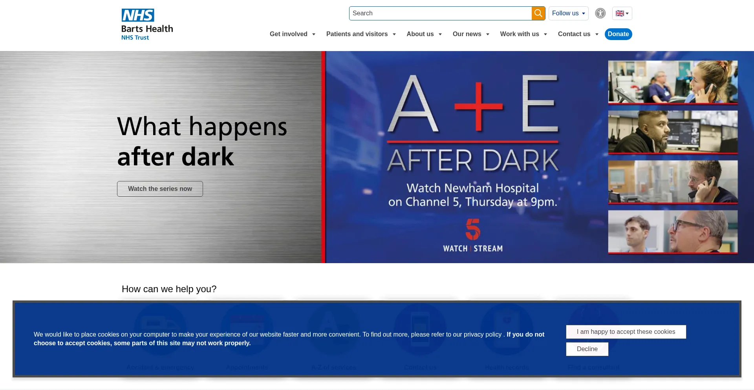The height and width of the screenshot is (390, 754).
Task: Click the blue Donate button
Action: [x=618, y=34]
